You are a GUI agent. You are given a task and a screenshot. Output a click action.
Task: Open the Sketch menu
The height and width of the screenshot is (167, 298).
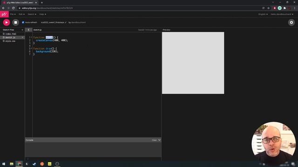(x=32, y=14)
